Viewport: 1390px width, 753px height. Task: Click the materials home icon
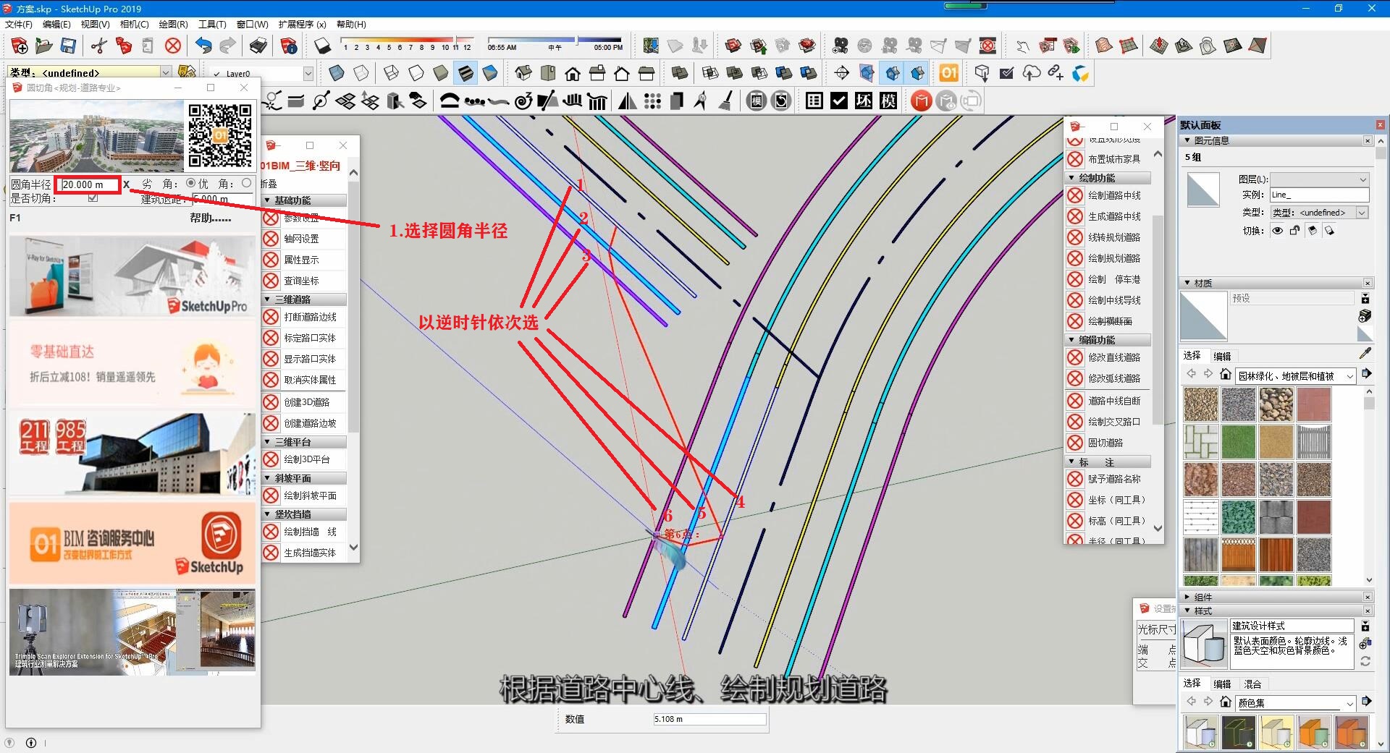tap(1225, 374)
